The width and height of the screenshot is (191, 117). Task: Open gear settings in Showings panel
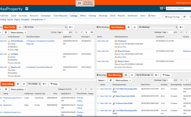(x=157, y=75)
